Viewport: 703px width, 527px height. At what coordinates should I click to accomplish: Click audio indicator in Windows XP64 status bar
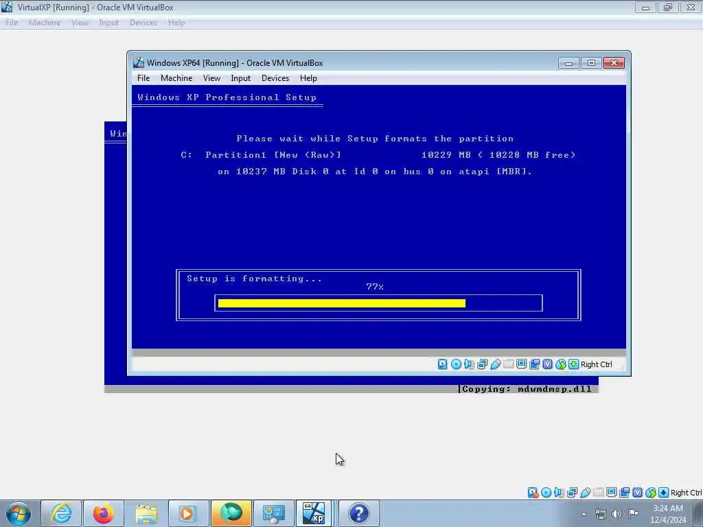469,364
